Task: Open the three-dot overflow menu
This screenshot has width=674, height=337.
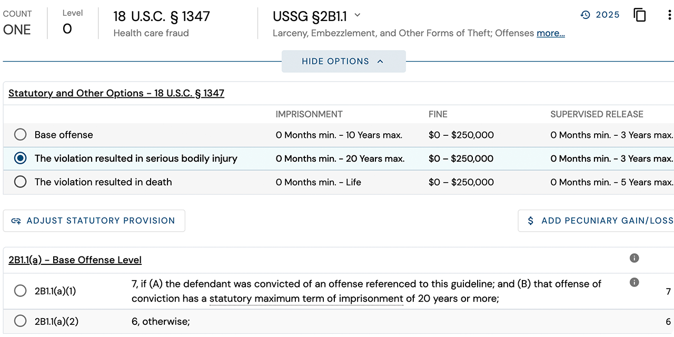Action: [668, 15]
